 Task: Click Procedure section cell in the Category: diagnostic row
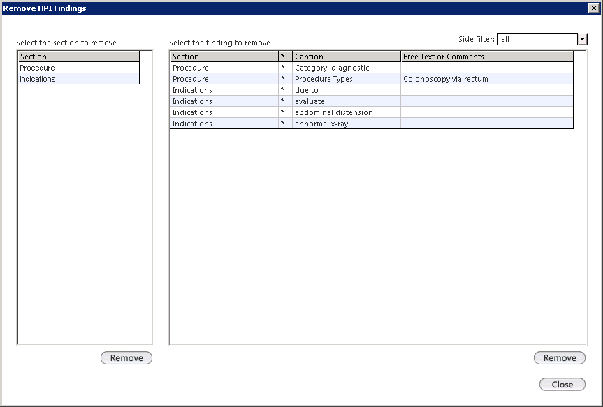(224, 68)
